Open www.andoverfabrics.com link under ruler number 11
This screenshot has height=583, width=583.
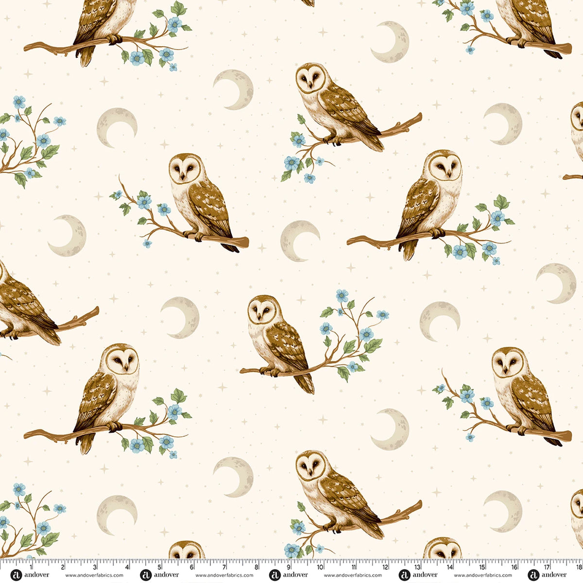tap(353, 575)
